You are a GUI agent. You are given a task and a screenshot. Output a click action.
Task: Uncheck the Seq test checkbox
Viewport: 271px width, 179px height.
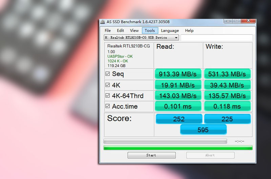click(107, 74)
